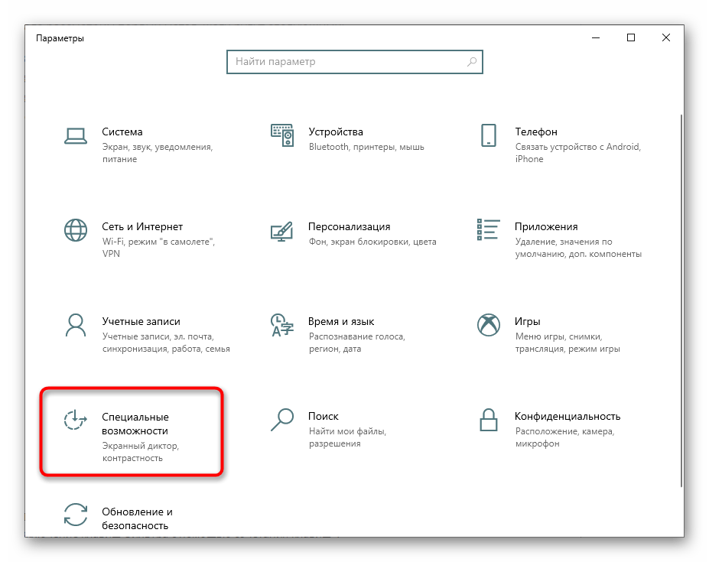This screenshot has height=562, width=709.
Task: Open the Система laptop icon
Action: click(x=76, y=136)
